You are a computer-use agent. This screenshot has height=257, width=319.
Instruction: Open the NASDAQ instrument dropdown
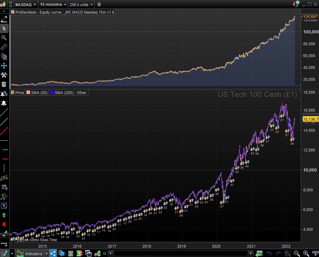[x=26, y=5]
